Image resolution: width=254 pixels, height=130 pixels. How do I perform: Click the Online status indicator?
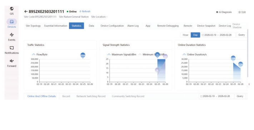click(x=71, y=12)
